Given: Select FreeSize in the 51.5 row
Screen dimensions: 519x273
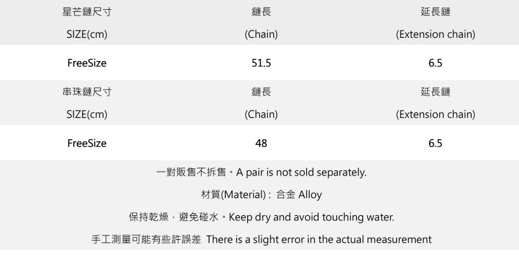Looking at the screenshot, I should coord(87,64).
